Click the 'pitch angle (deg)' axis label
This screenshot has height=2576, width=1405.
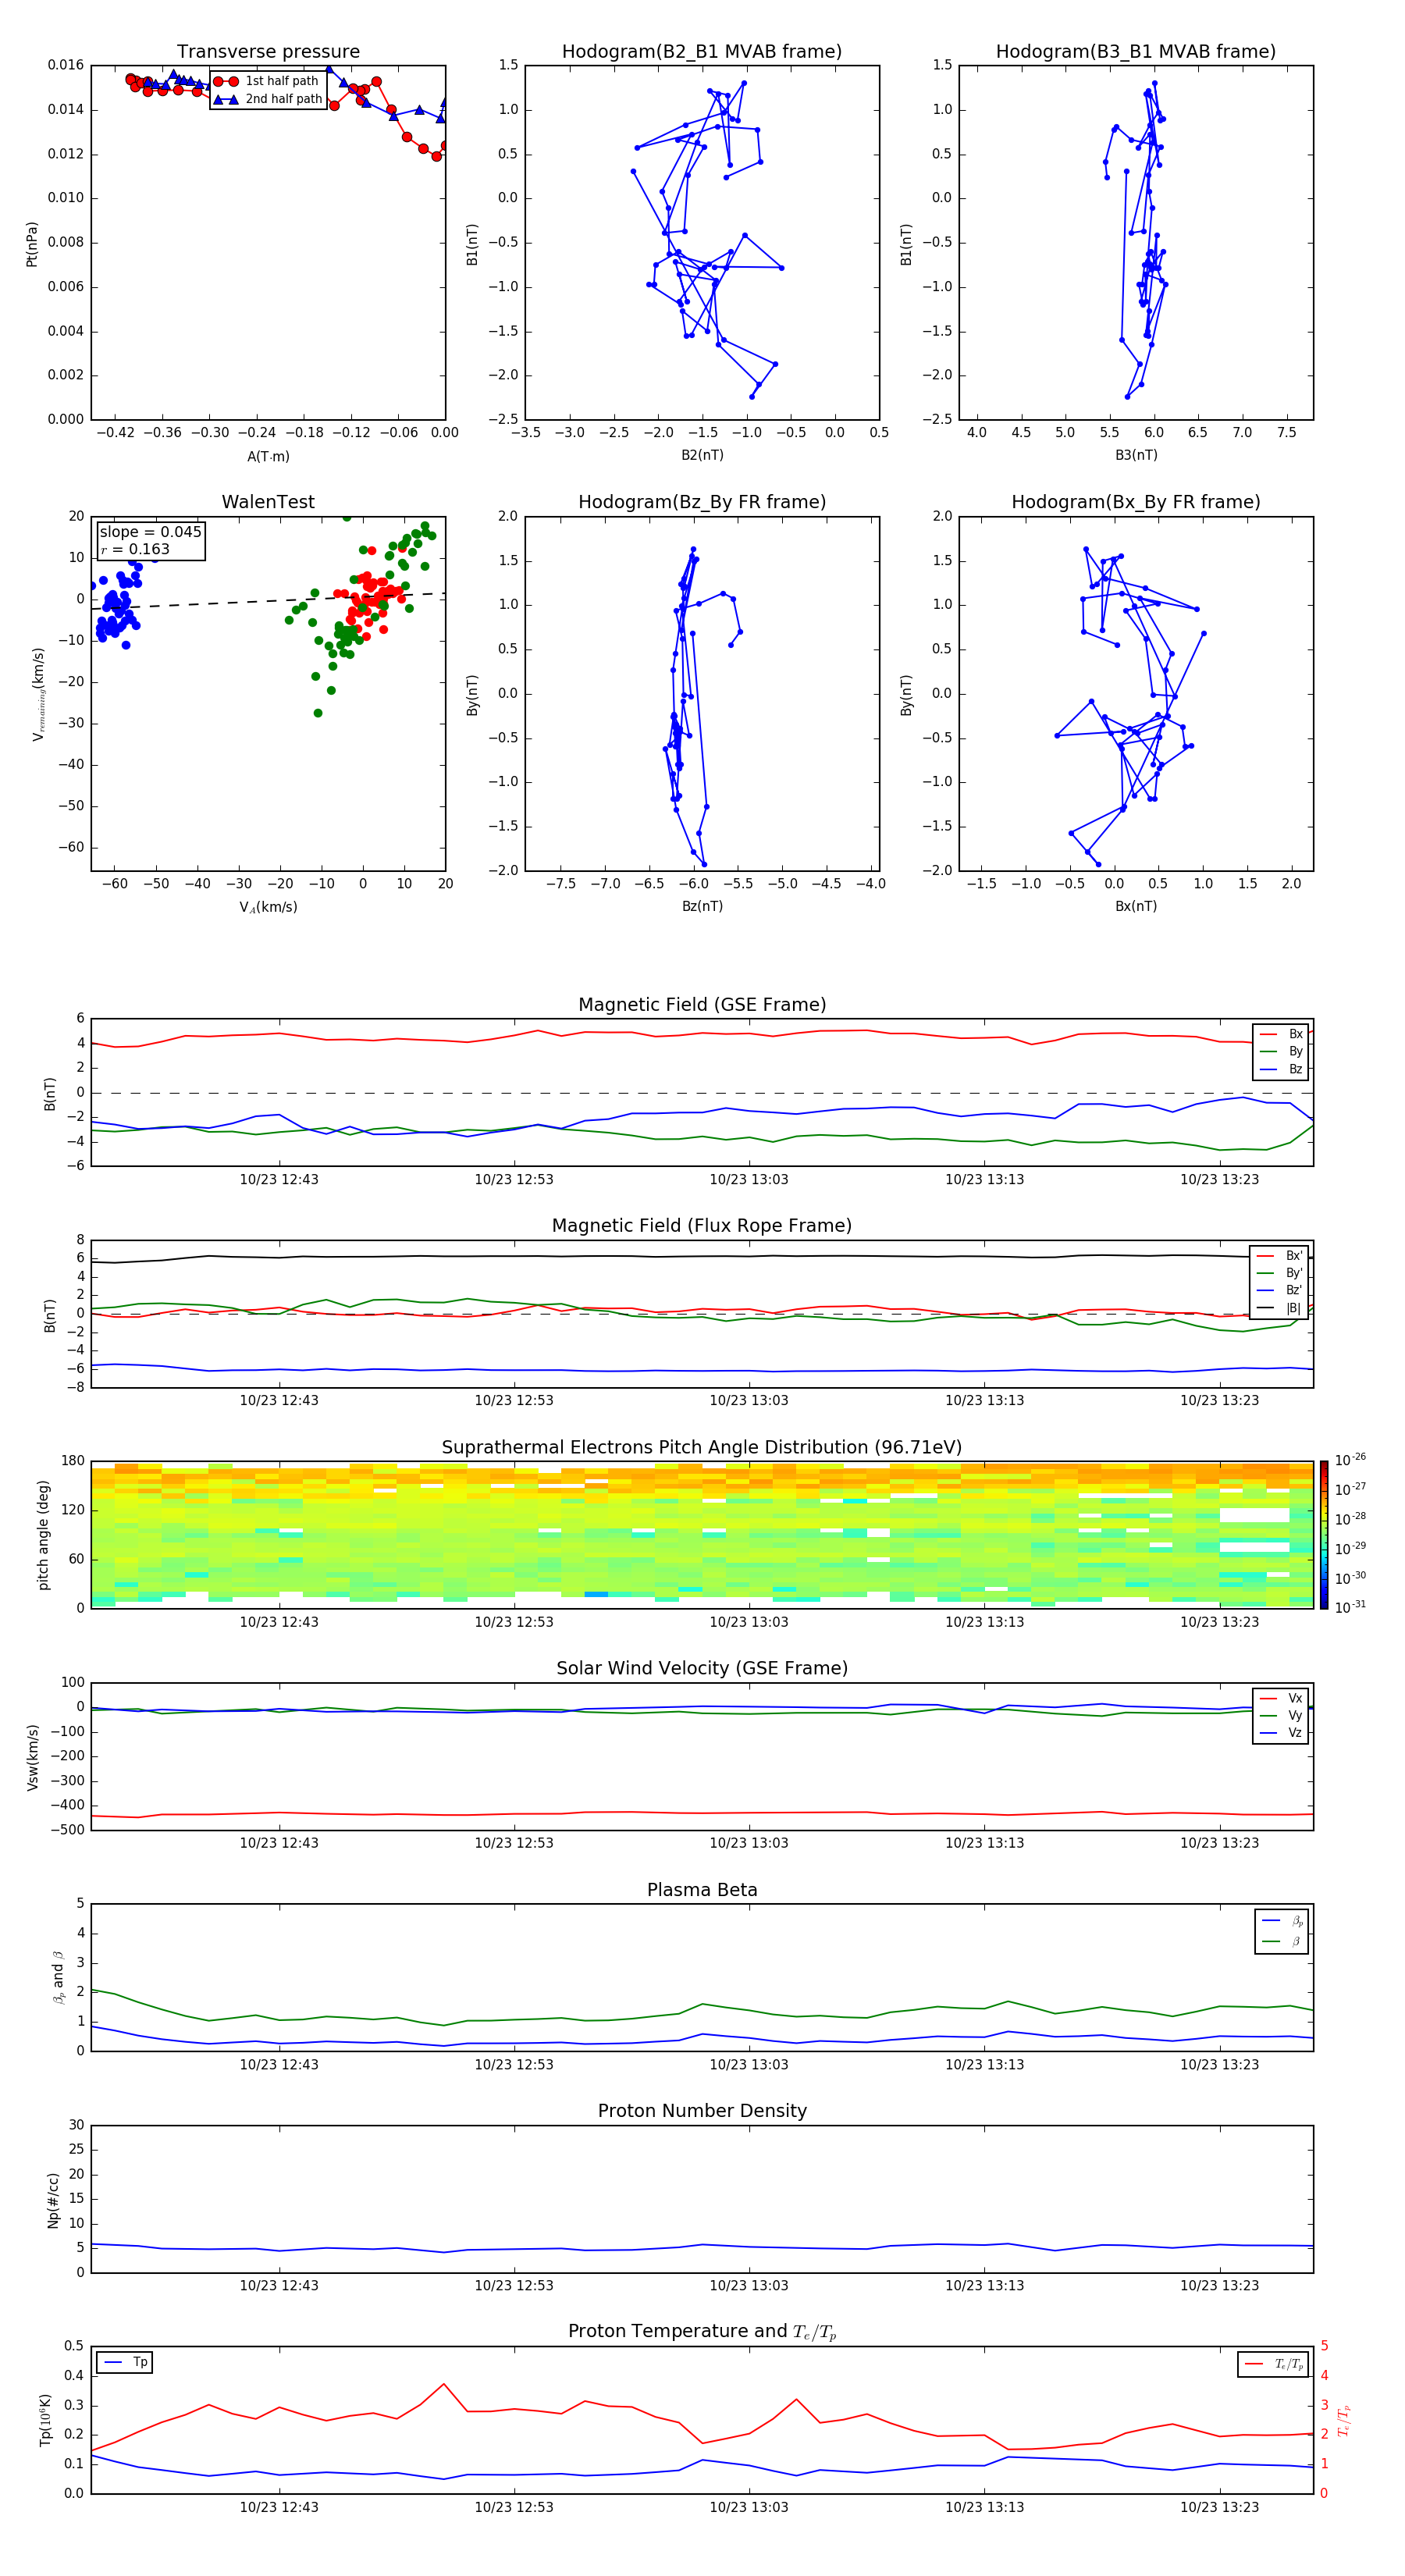pyautogui.click(x=43, y=1535)
